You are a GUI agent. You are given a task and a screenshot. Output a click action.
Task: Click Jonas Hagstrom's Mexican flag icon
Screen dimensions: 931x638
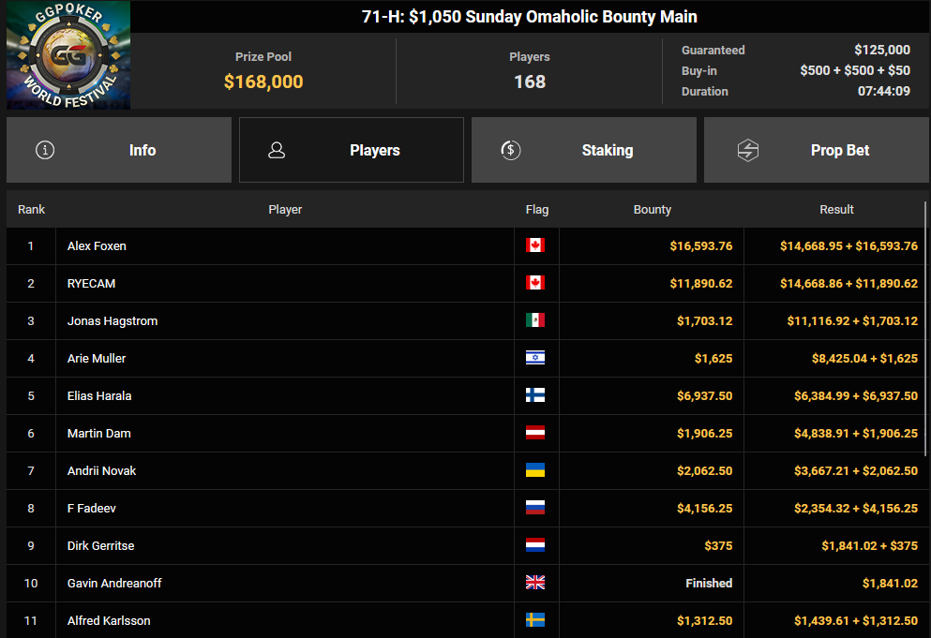535,319
